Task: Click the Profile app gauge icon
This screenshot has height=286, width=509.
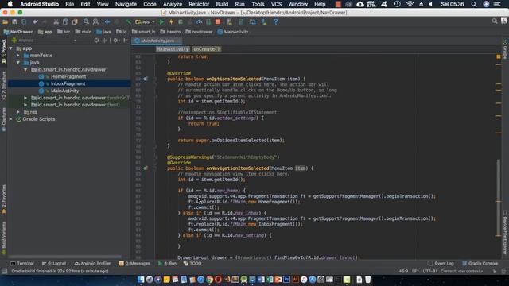Action: tap(200, 21)
